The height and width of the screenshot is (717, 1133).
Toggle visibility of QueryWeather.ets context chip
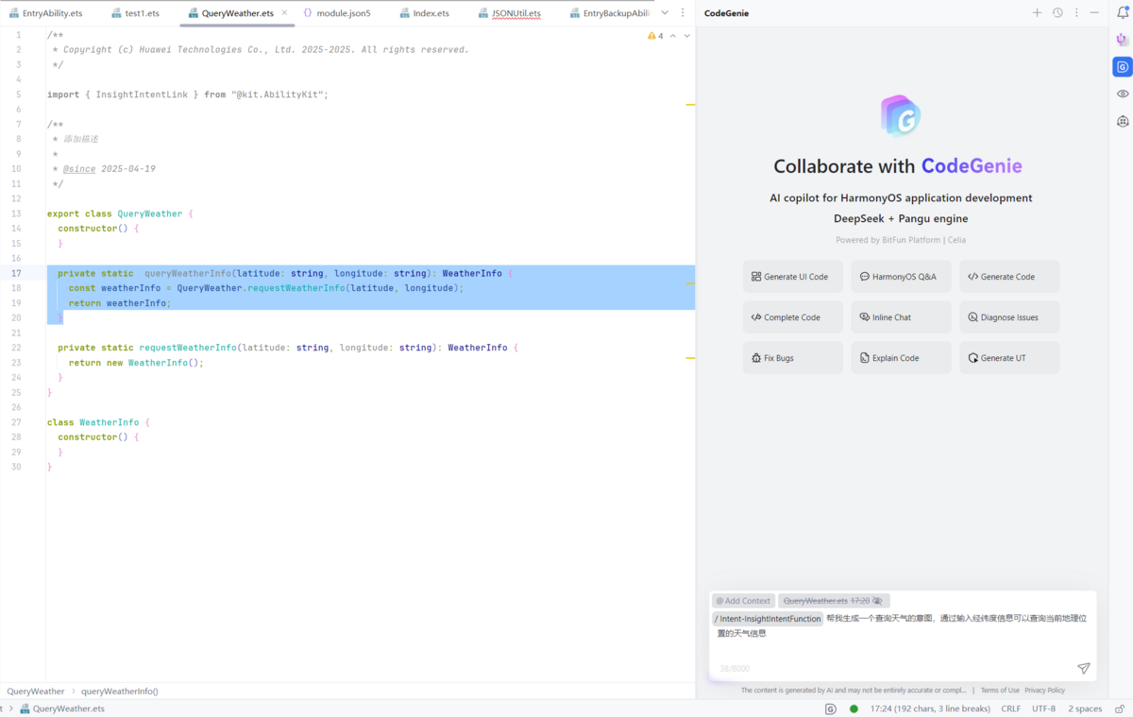coord(877,601)
